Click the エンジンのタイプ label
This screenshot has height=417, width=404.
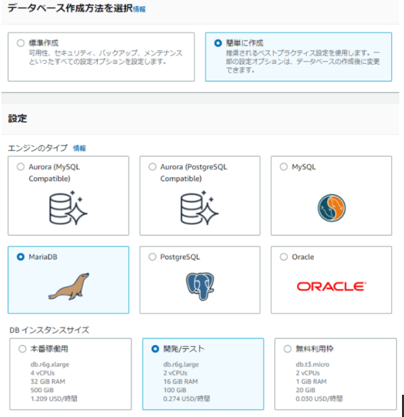click(x=38, y=148)
